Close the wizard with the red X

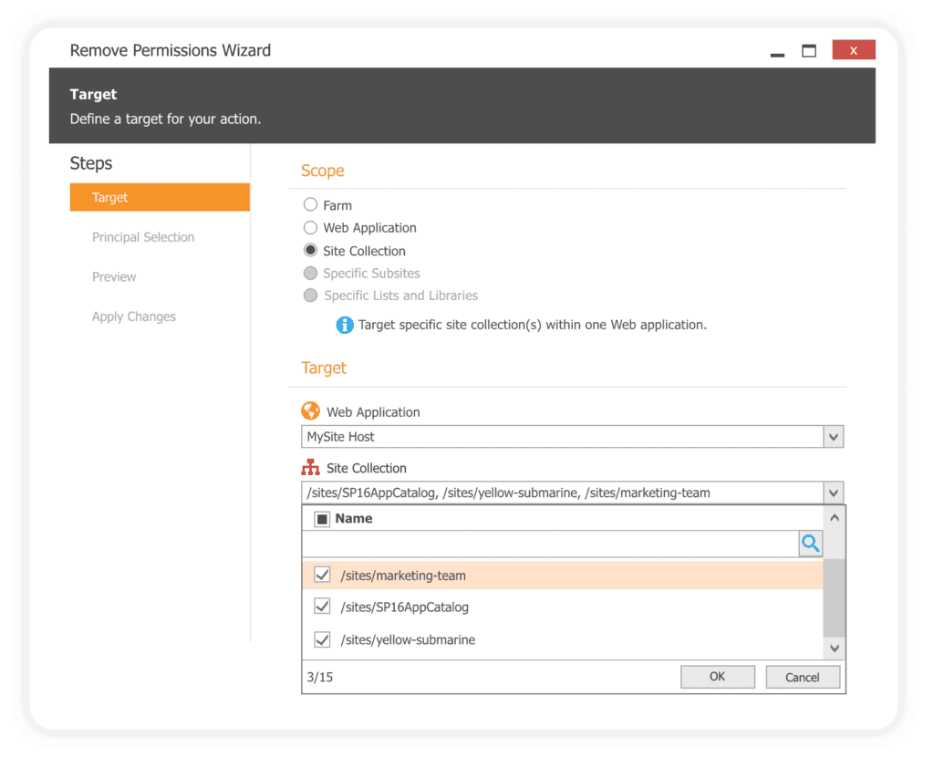coord(853,51)
